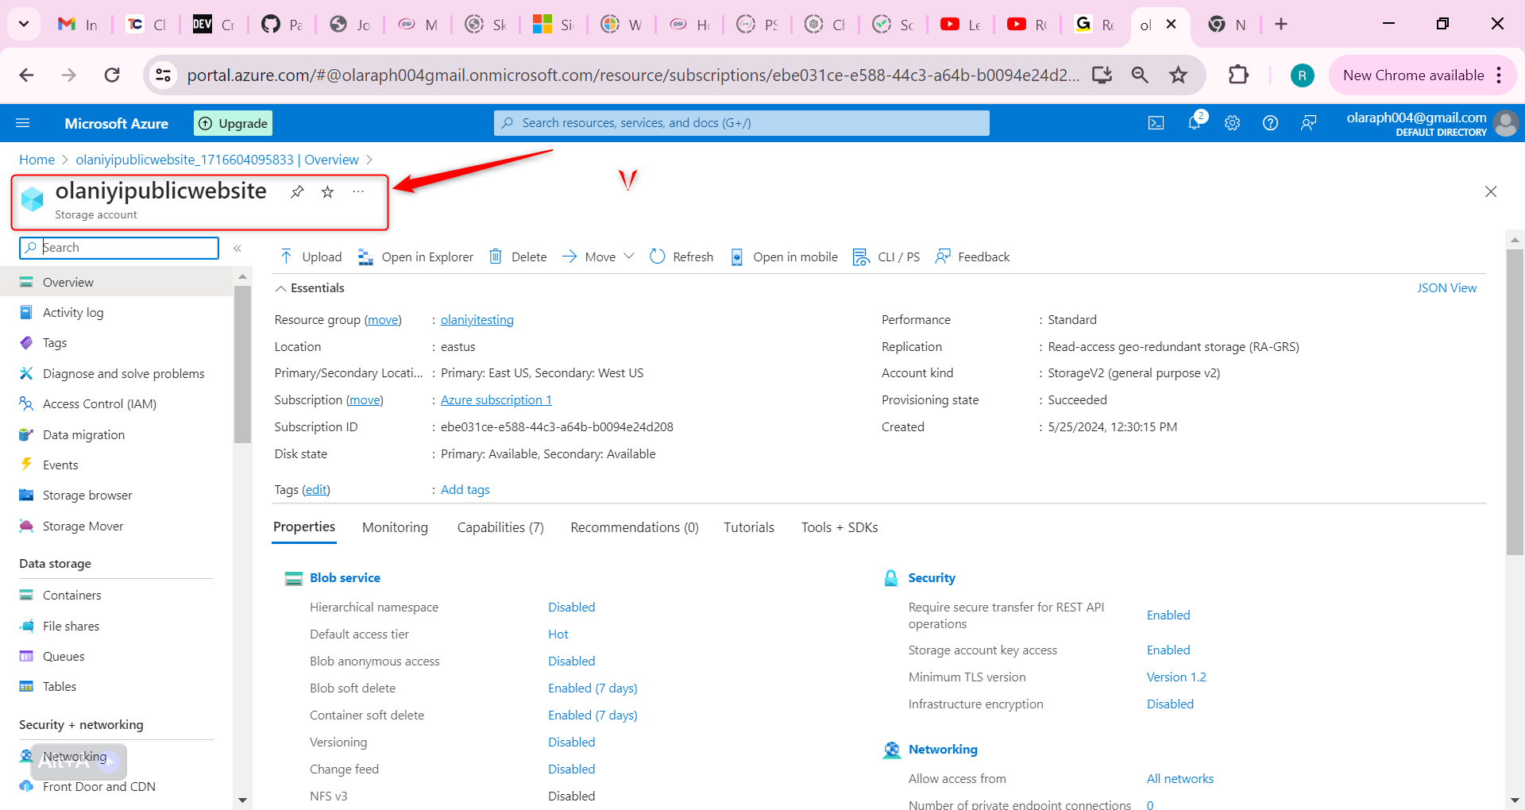Open the notifications bell
This screenshot has width=1525, height=810.
coord(1195,122)
